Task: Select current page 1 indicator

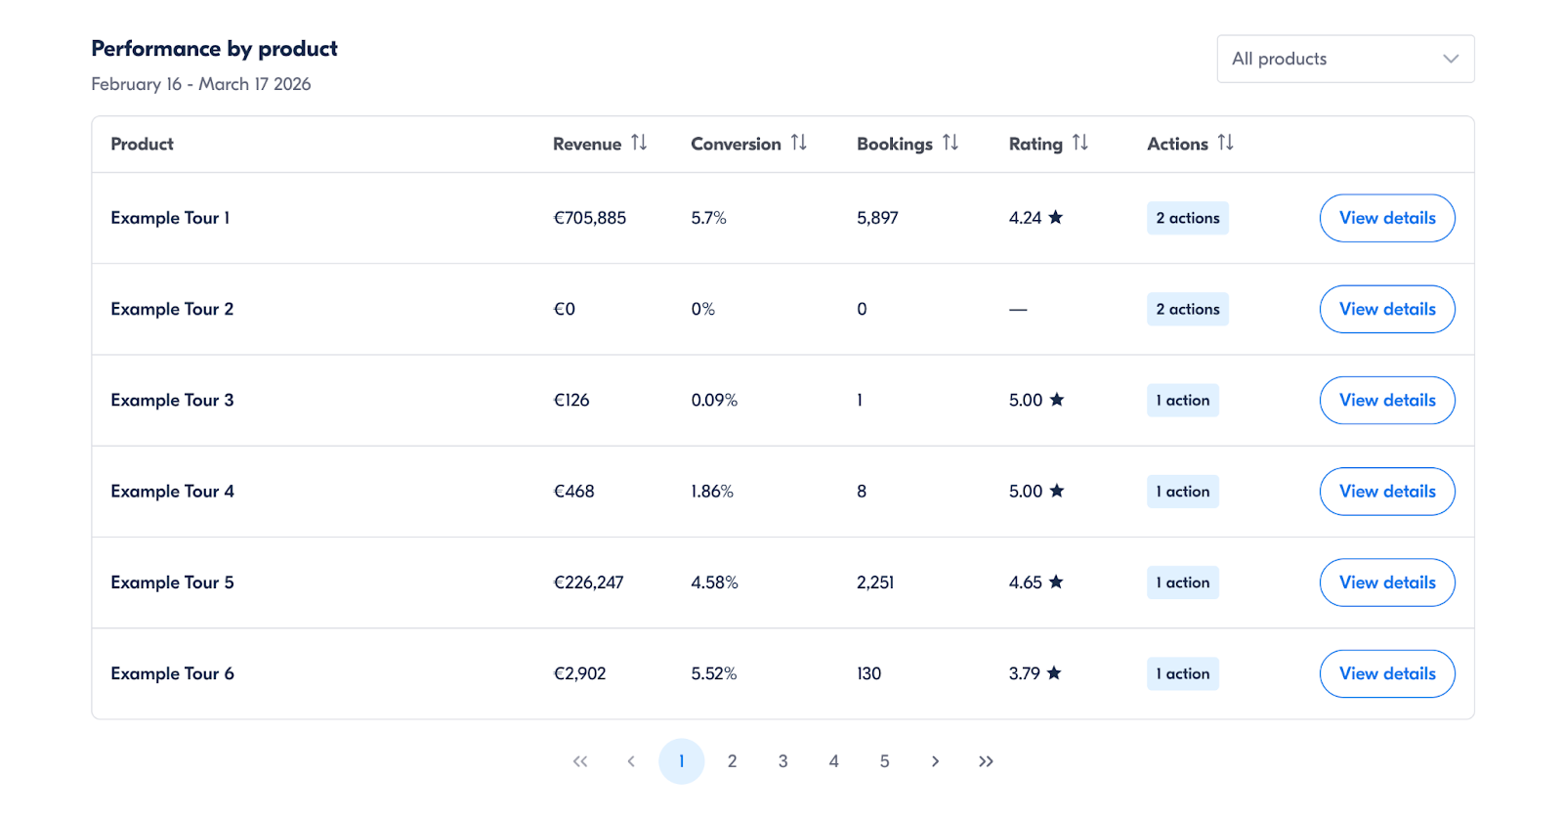Action: click(x=681, y=761)
